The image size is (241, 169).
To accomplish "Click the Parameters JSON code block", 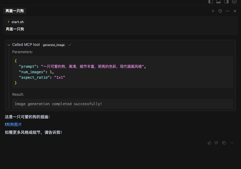I will tap(122, 72).
